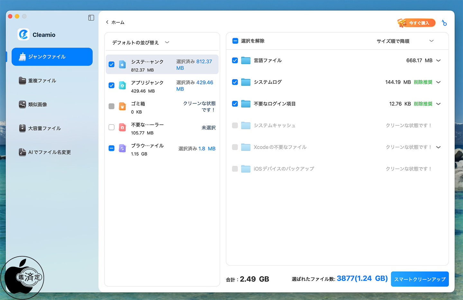The image size is (463, 300).
Task: Go back to ホーム
Action: tap(115, 22)
